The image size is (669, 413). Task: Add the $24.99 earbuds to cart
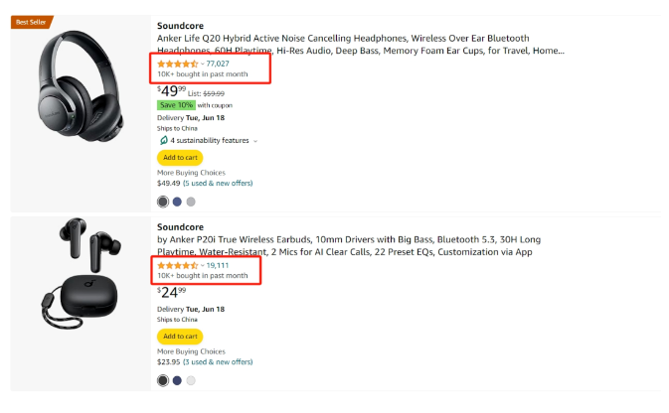click(x=180, y=337)
